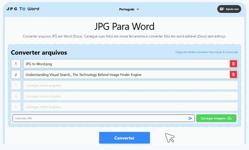Screen dimensions: 249x150
Task: Click the 'JPG Para Word' page title
Action: [124, 26]
